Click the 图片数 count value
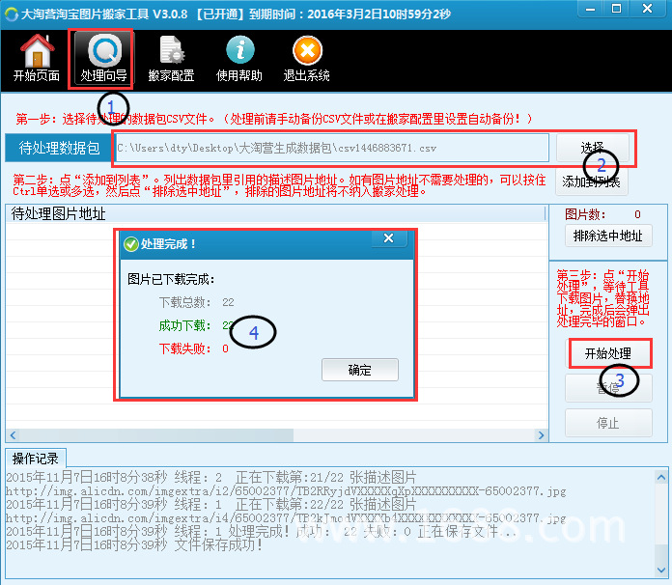The image size is (672, 585). 637,214
